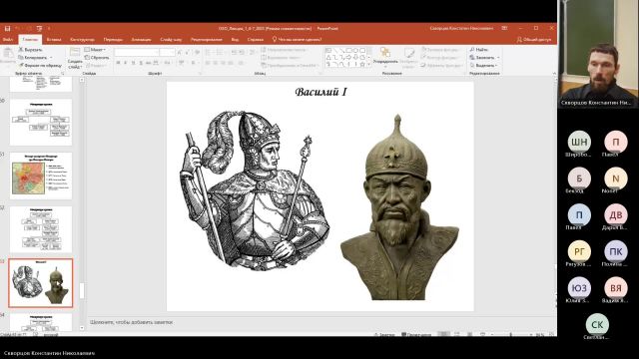
Task: Open the Layout (Макет) dropdown
Action: point(96,49)
